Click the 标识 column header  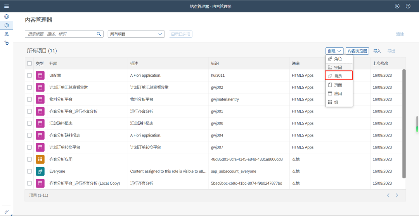tap(249, 64)
